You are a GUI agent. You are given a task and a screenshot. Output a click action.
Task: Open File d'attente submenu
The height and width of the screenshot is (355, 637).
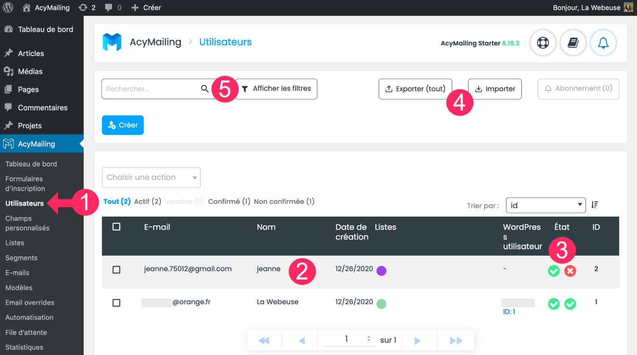tap(26, 332)
